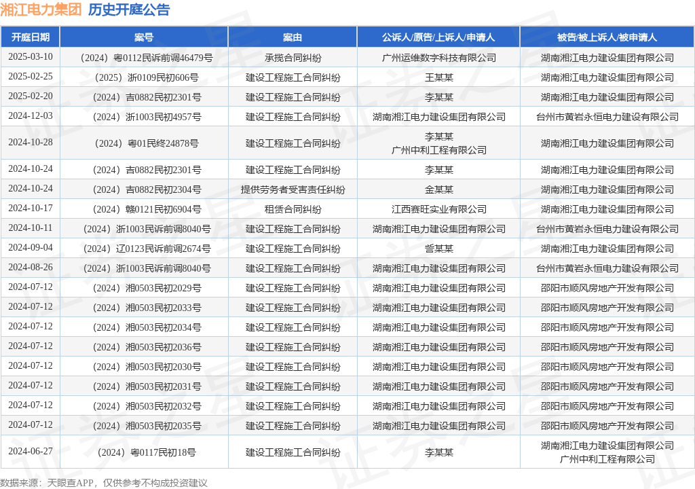Click 浙1003民诉前调8040号 in the 2024-08-26 row
This screenshot has height=489, width=695.
[x=147, y=268]
